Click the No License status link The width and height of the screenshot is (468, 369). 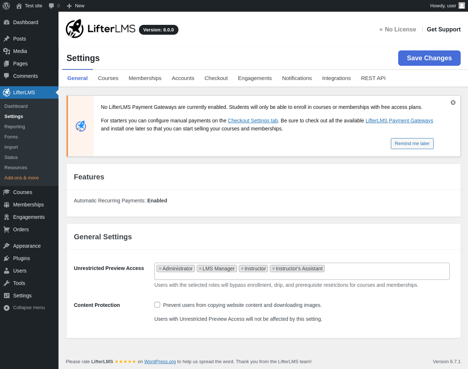pyautogui.click(x=397, y=30)
